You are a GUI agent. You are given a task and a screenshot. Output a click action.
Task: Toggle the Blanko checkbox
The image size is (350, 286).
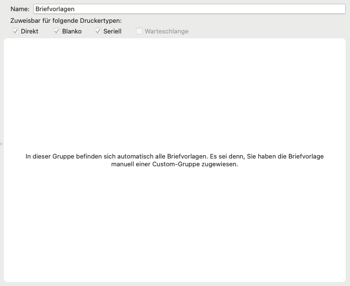click(x=57, y=31)
